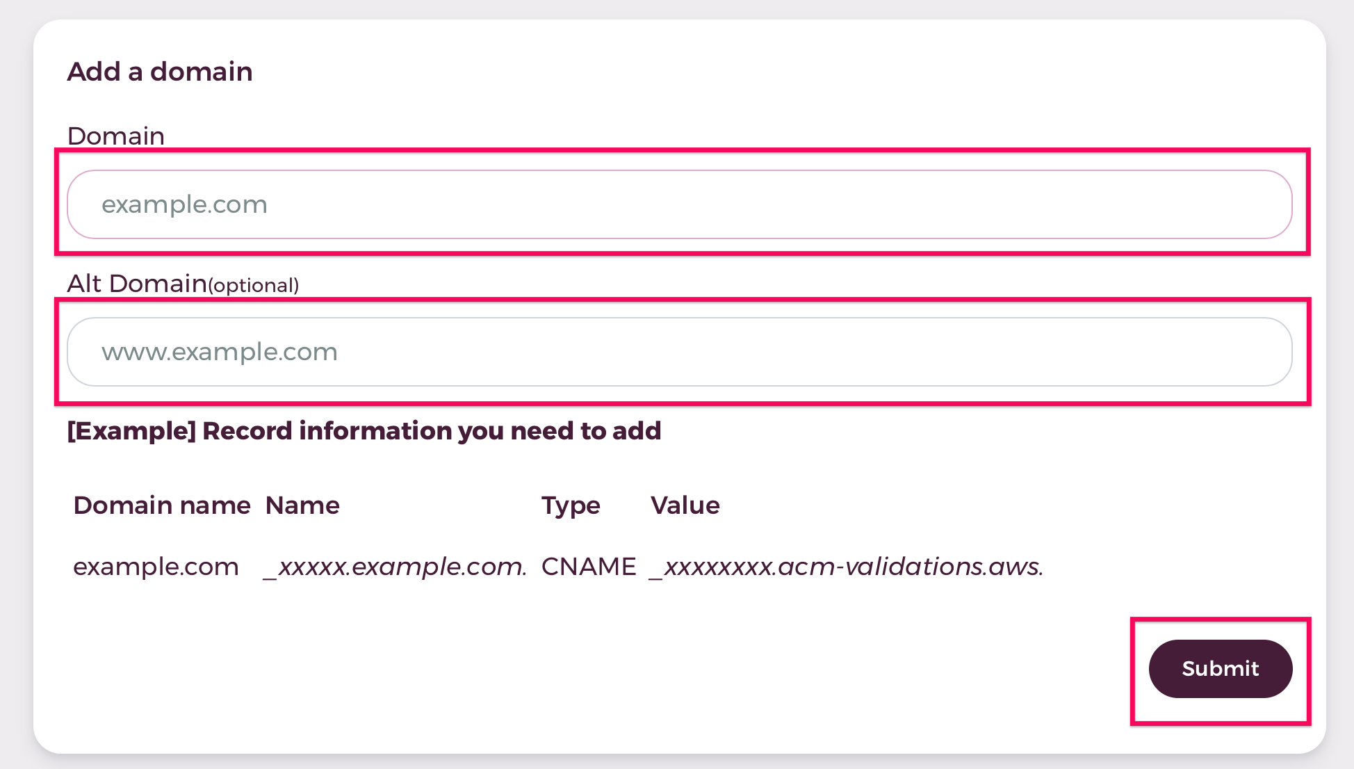Click 'Record information you need to add' text
Viewport: 1354px width, 769px height.
(x=432, y=431)
